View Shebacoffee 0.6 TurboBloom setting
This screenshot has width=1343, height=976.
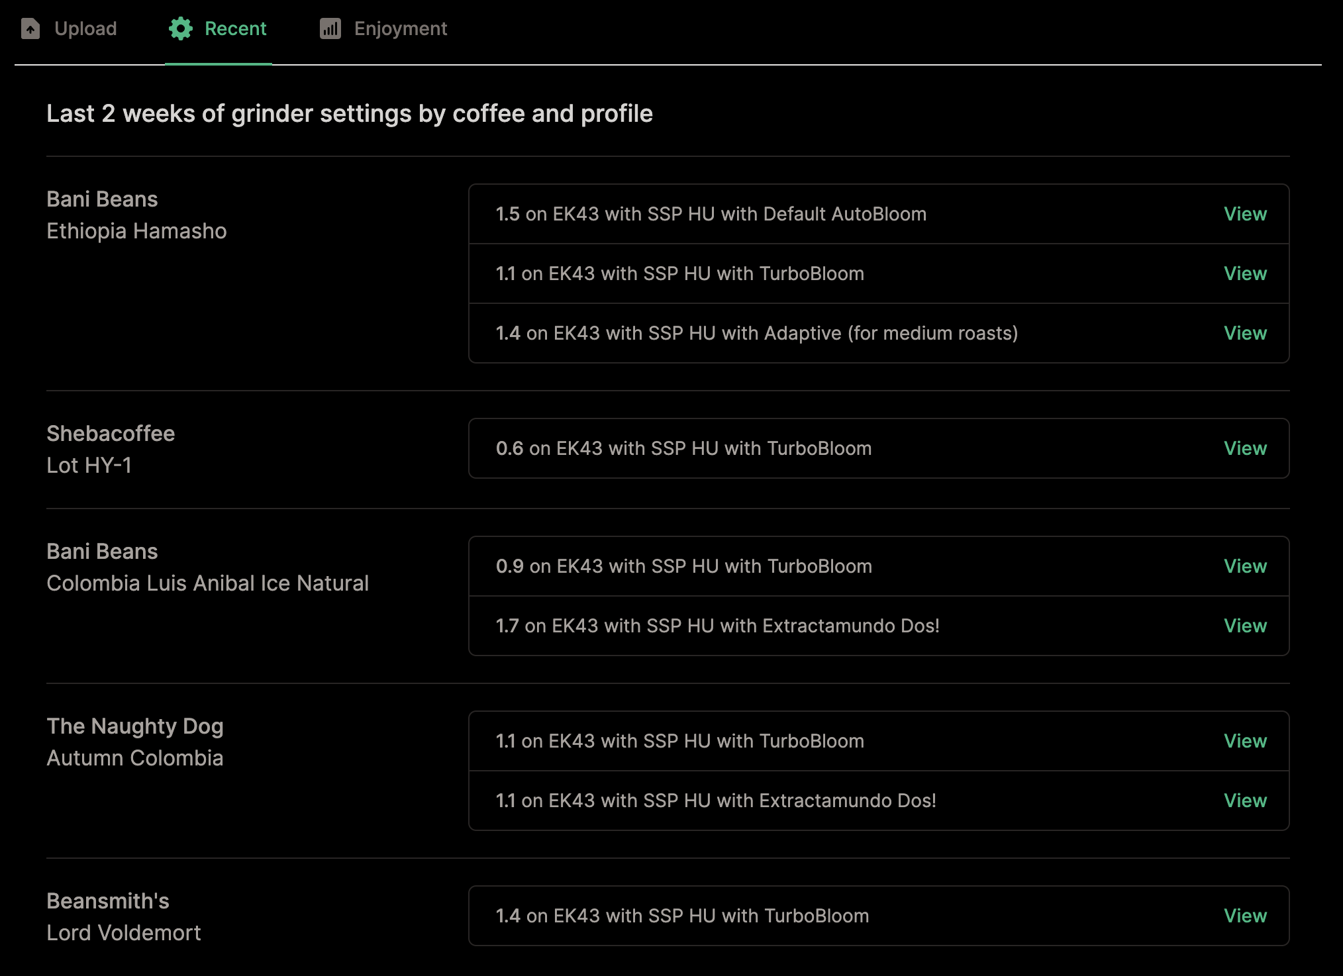(1244, 448)
